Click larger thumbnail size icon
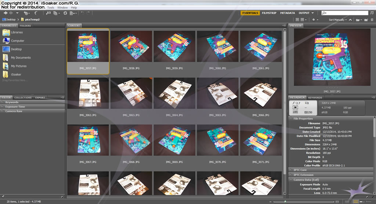Image resolution: width=376 pixels, height=204 pixels. click(337, 201)
